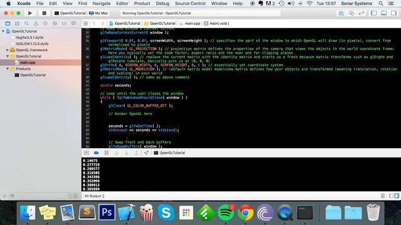401x225 pixels.
Task: Open Photoshop from the Dock
Action: click(x=107, y=212)
